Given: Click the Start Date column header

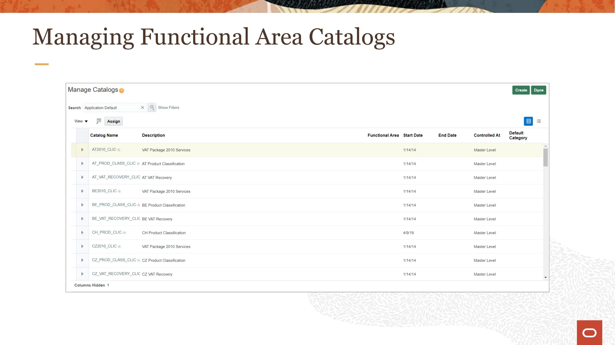Looking at the screenshot, I should coord(413,135).
